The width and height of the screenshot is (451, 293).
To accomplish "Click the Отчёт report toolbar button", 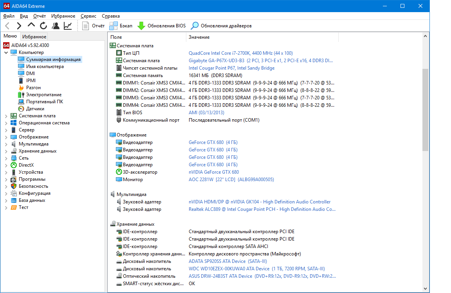I will click(x=93, y=26).
